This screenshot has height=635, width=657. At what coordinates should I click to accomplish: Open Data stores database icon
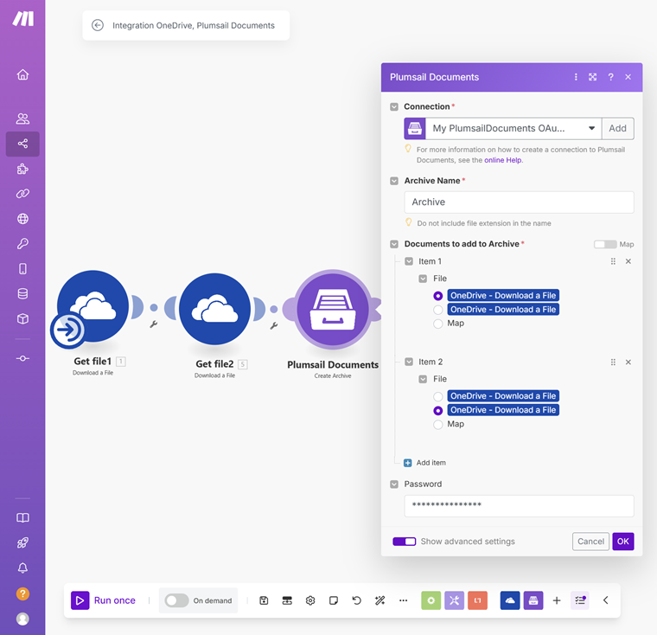(22, 294)
